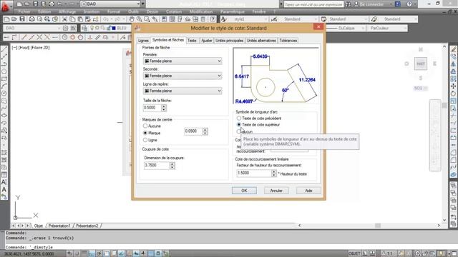Switch to Texte tab

pos(192,41)
